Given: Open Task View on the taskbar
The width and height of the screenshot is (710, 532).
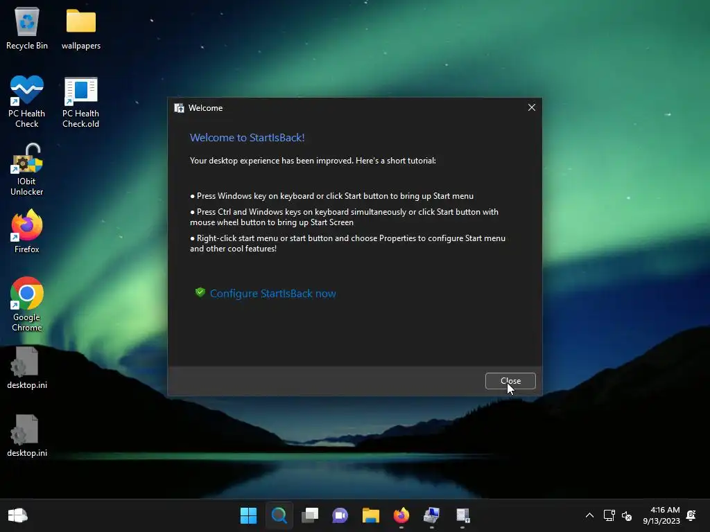Looking at the screenshot, I should point(310,515).
